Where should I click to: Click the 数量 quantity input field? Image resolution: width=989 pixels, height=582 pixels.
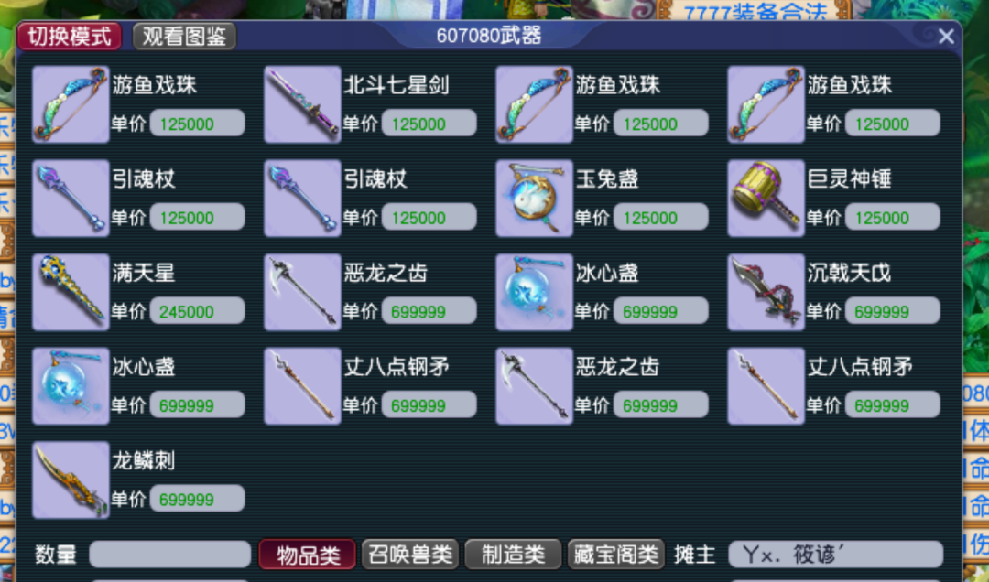pyautogui.click(x=170, y=555)
